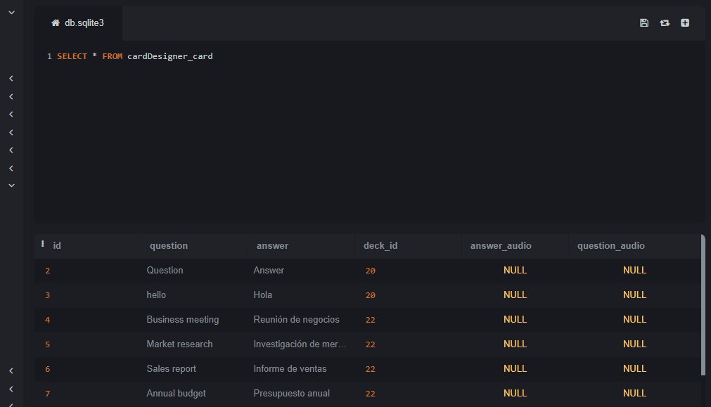Image resolution: width=711 pixels, height=407 pixels.
Task: Toggle the down chevron below the left-arrow group
Action: click(11, 185)
